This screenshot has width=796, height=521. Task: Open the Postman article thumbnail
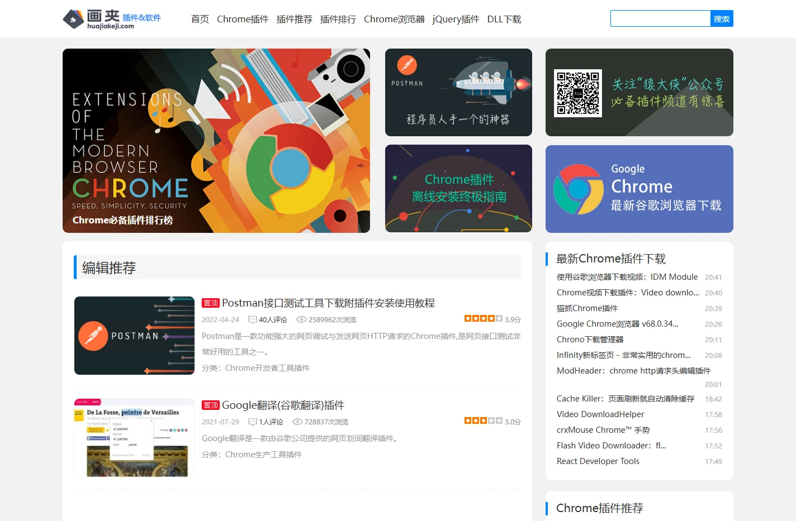tap(134, 336)
